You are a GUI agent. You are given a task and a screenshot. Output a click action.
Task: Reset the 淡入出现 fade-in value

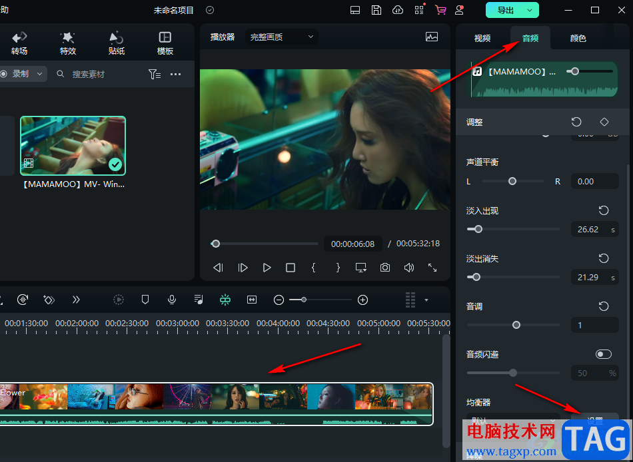point(604,210)
